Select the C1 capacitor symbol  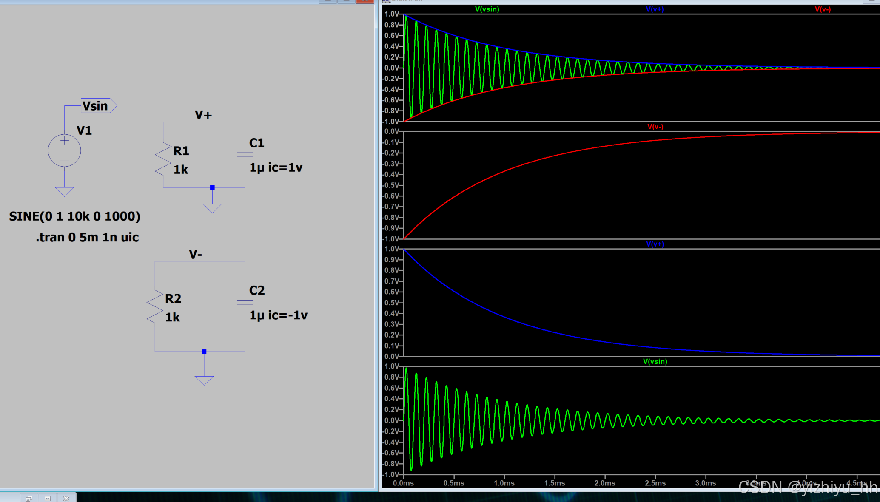[x=245, y=155]
